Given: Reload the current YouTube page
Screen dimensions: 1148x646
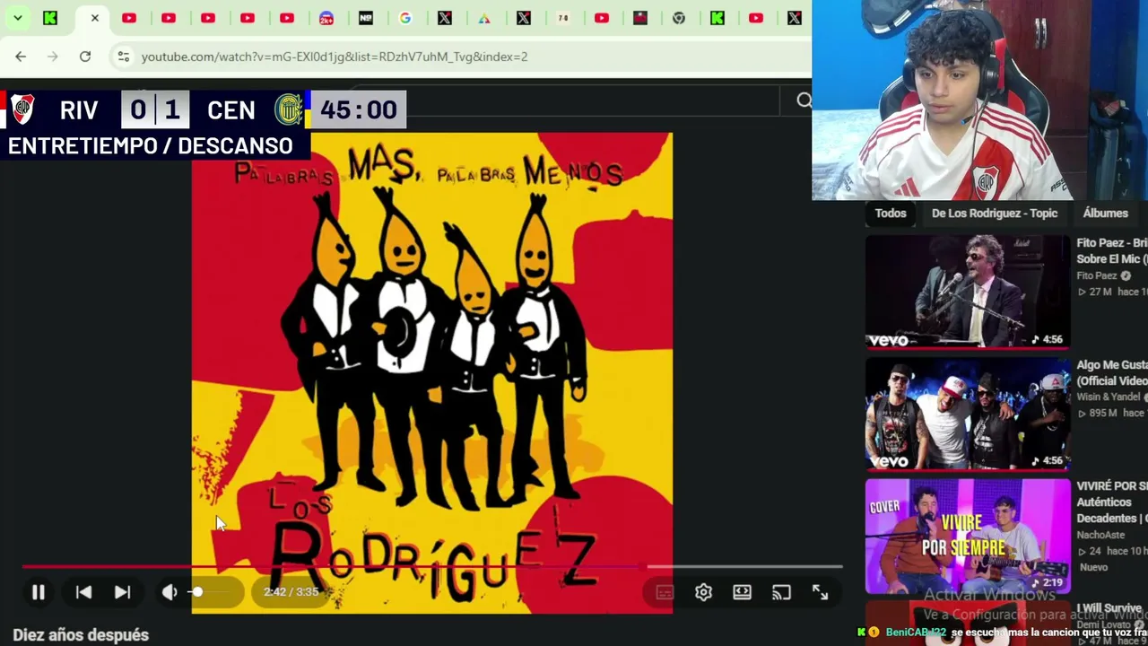Looking at the screenshot, I should 85,57.
